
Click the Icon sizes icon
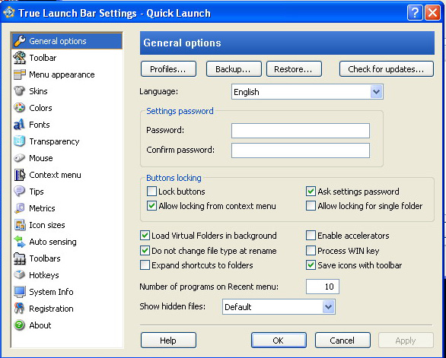tap(20, 225)
